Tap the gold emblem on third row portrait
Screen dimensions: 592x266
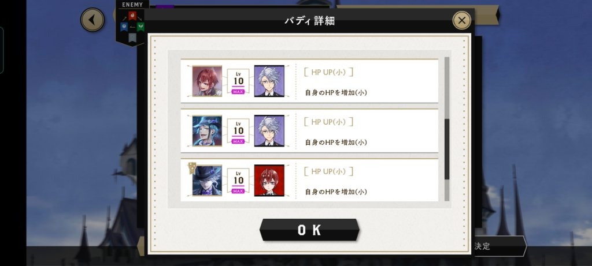[192, 168]
